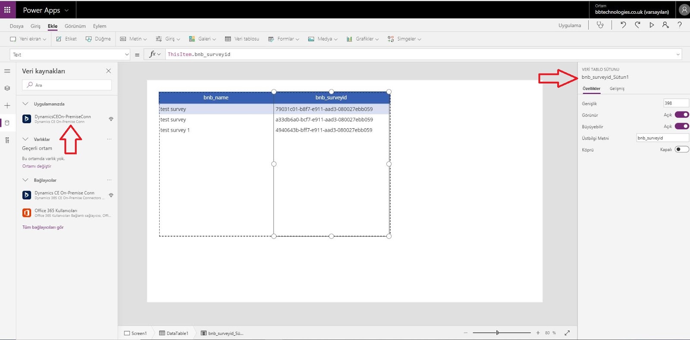Image resolution: width=690 pixels, height=340 pixels.
Task: Fit canvas to window icon
Action: click(x=567, y=333)
